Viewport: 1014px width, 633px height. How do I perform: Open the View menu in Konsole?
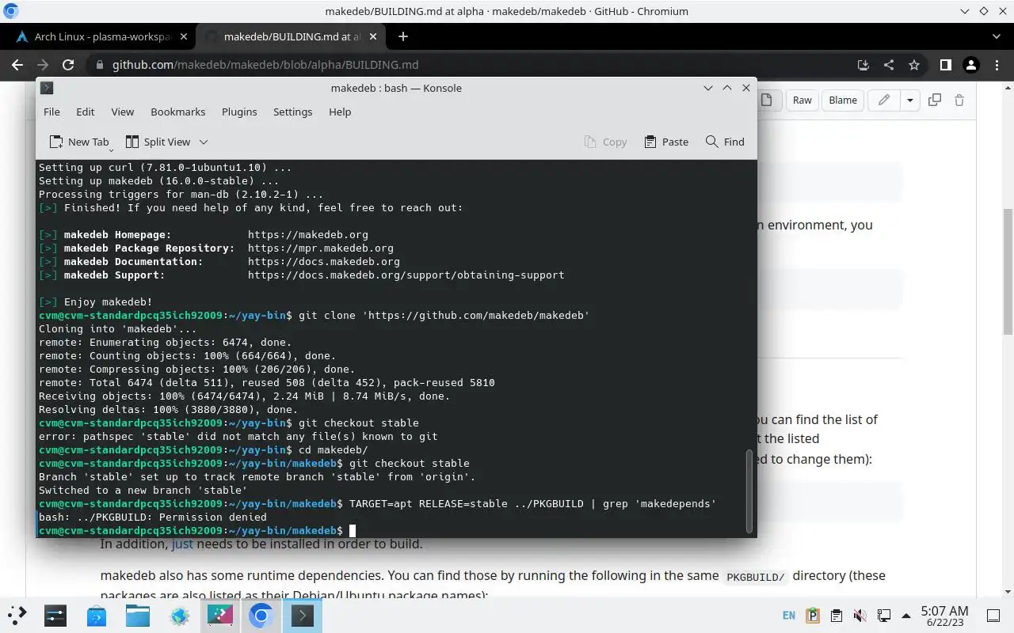coord(122,112)
